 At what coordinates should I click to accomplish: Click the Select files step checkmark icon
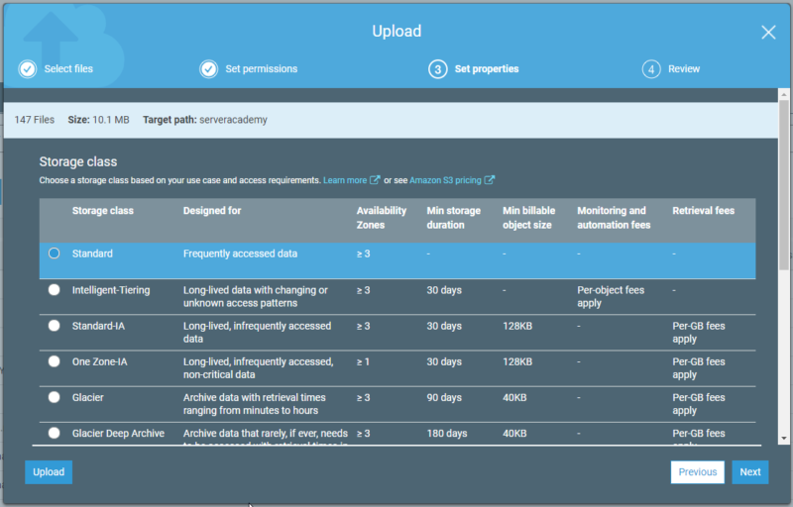coord(27,69)
